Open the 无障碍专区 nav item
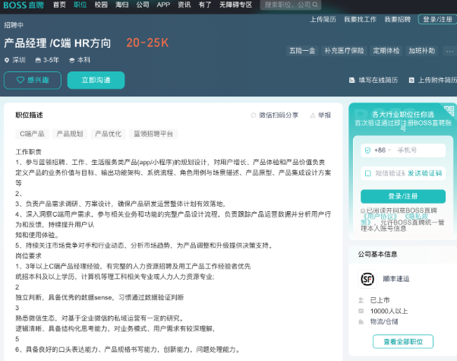Viewport: 457px width, 361px height. (235, 5)
